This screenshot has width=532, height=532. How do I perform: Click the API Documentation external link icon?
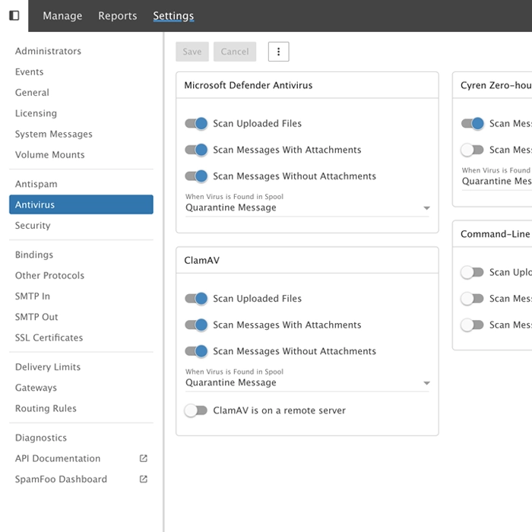(144, 458)
